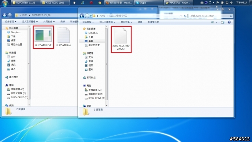Open 音樂 library in X101-ASUS-0502 sidebar
The image size is (252, 142).
pos(91,62)
